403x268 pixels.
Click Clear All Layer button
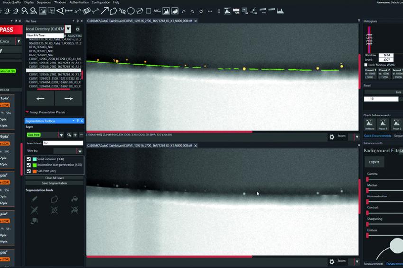point(54,178)
